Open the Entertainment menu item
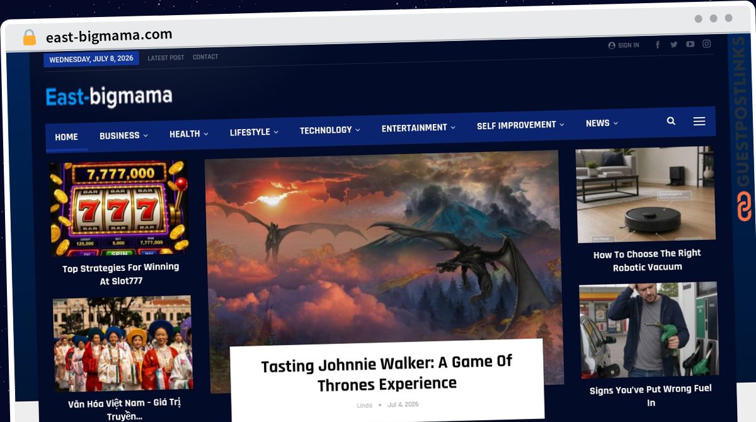This screenshot has width=756, height=422. (414, 128)
